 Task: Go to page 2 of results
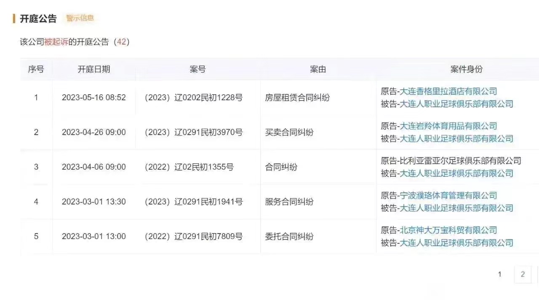click(523, 274)
